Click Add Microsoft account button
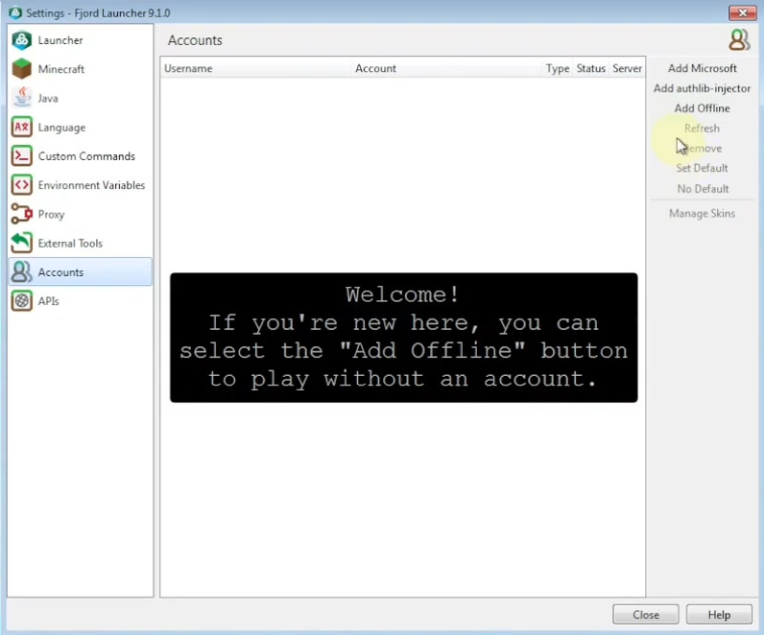Screen dimensions: 764x635 tap(703, 68)
